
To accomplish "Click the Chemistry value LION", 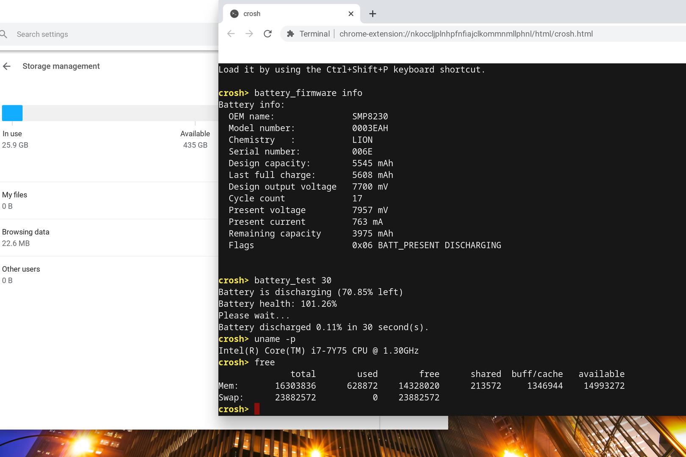I will (362, 140).
